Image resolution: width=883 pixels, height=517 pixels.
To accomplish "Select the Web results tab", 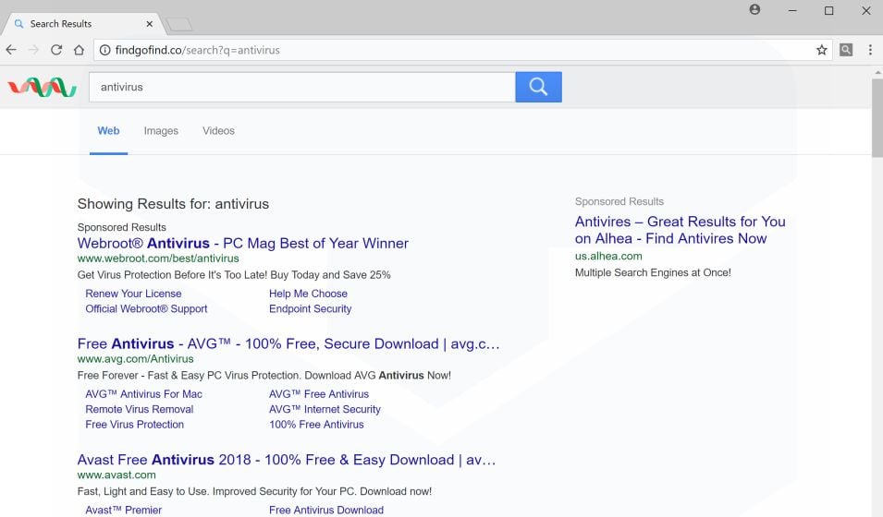I will pos(108,131).
